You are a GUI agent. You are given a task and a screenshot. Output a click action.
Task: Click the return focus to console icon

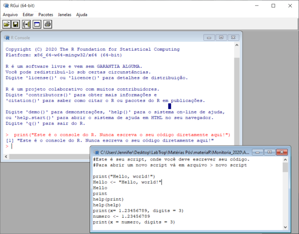click(x=37, y=24)
